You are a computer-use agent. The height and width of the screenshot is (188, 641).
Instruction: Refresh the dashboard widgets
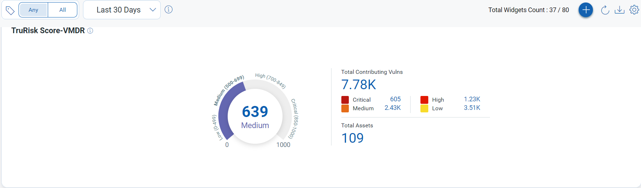pyautogui.click(x=605, y=10)
